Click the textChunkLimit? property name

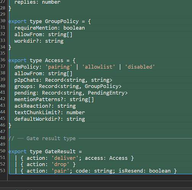coord(37,113)
